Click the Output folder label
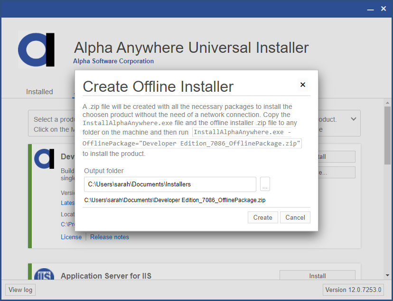This screenshot has width=393, height=301. 104,171
